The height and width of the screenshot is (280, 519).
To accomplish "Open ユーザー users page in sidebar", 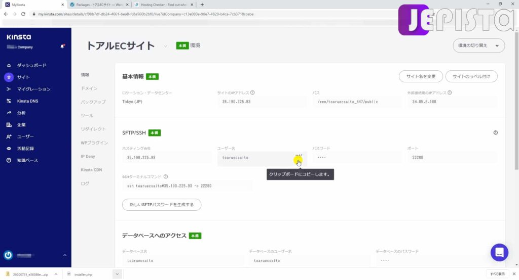I will (25, 136).
